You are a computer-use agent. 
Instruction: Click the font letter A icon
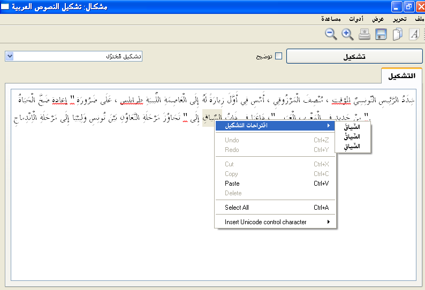414,34
